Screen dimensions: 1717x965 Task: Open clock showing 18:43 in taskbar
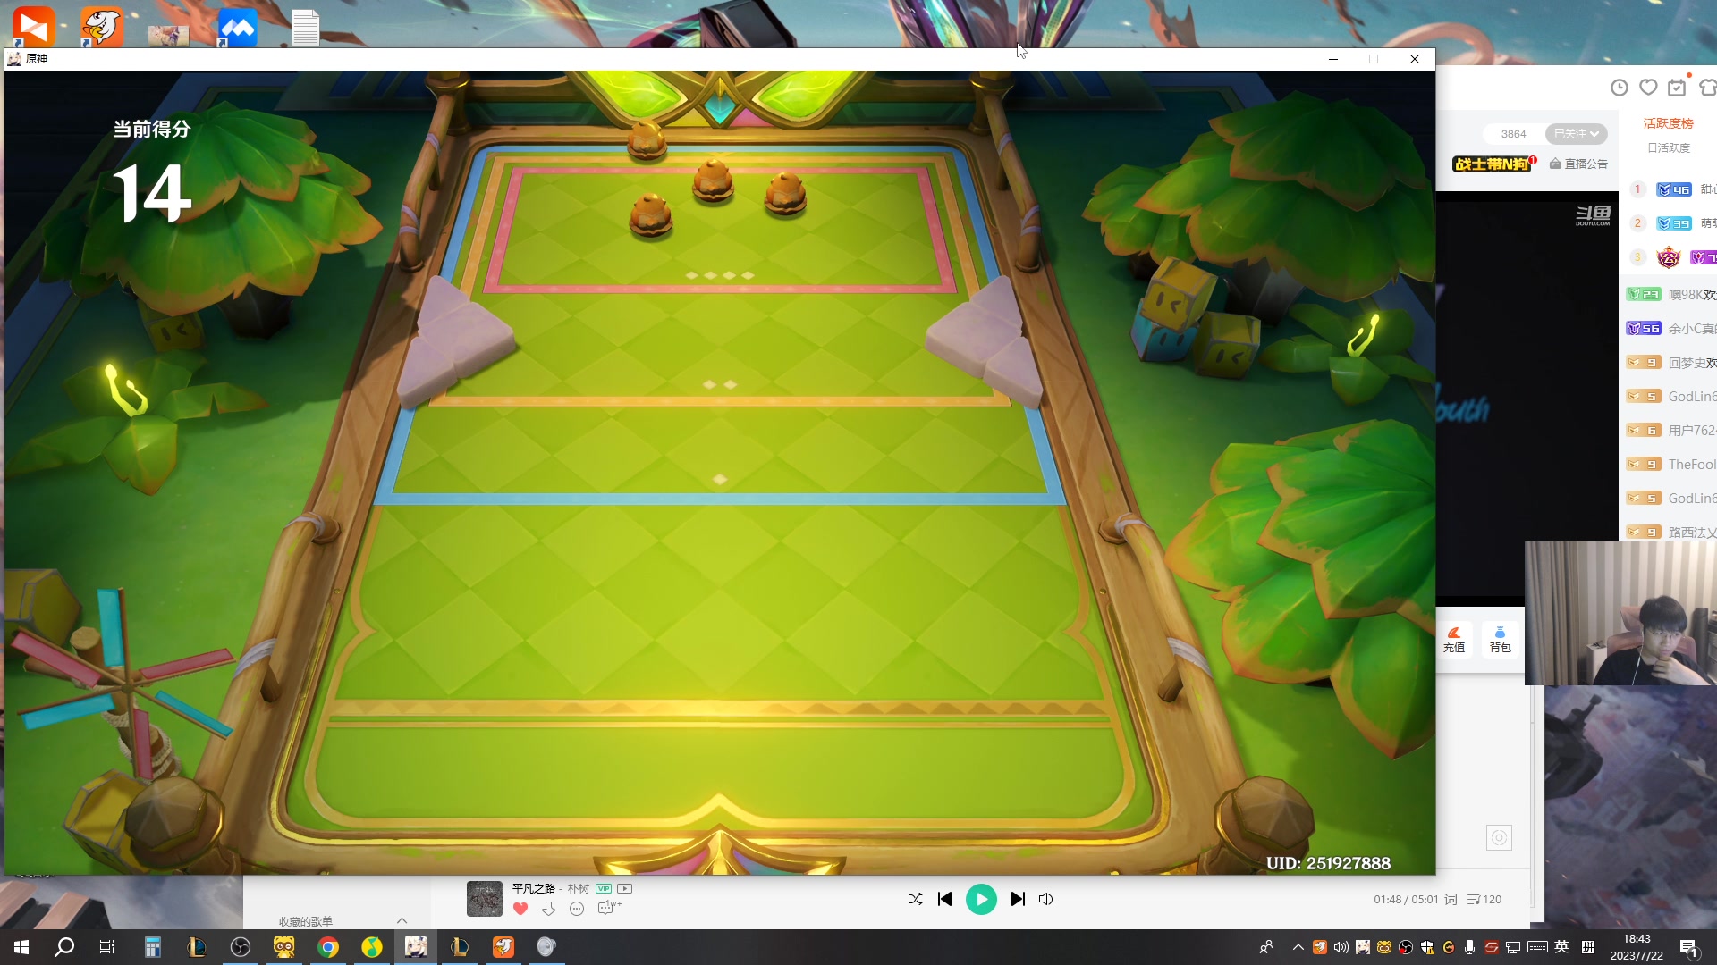1637,947
